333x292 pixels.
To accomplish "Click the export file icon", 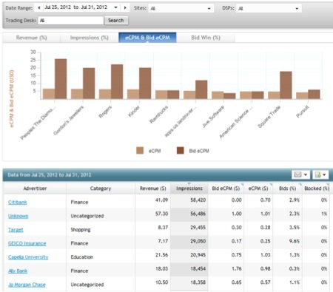I will click(x=318, y=174).
